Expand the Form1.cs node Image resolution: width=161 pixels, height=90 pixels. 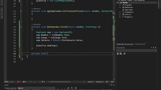(x=120, y=14)
